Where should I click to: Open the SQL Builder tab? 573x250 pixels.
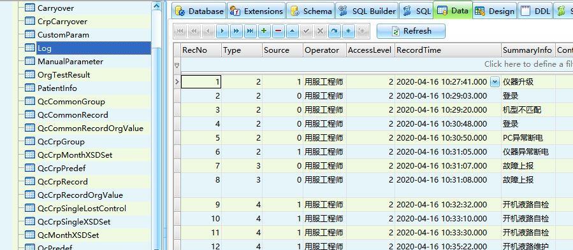coord(367,11)
